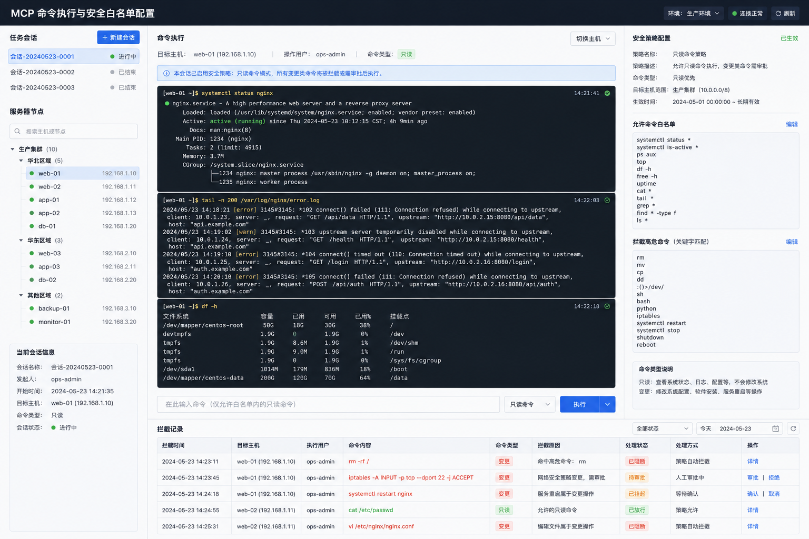809x539 pixels.
Task: Click 取消 for systemctl restart nginx row
Action: [774, 494]
